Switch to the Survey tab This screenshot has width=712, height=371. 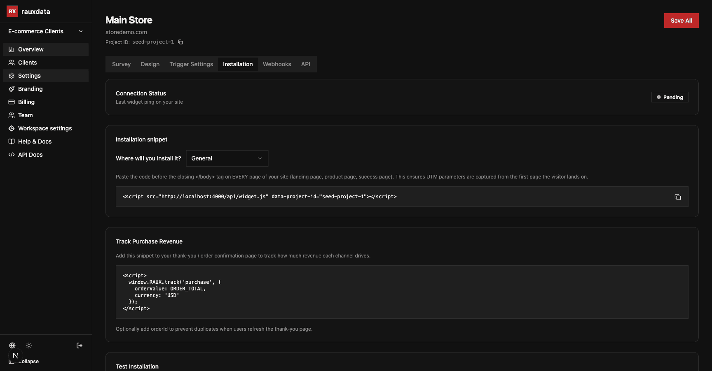(121, 64)
